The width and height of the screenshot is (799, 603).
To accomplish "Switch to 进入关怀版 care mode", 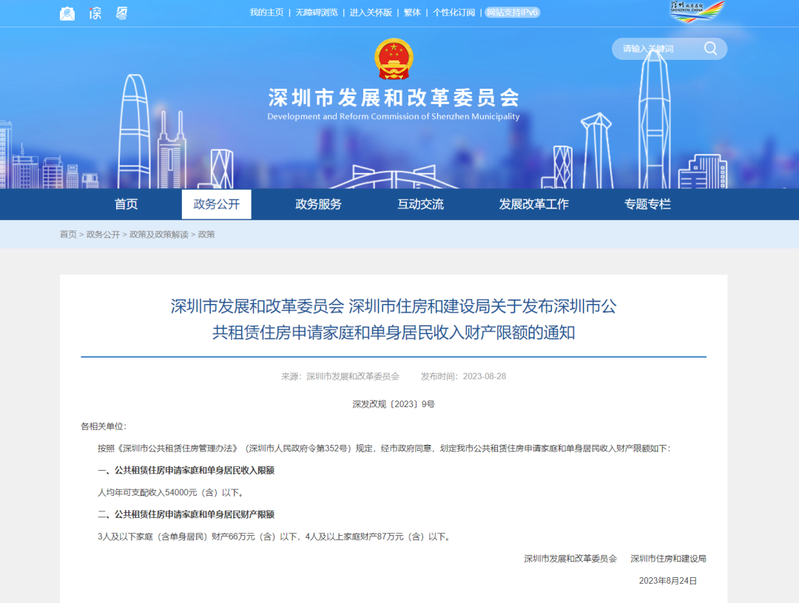I will [x=371, y=13].
